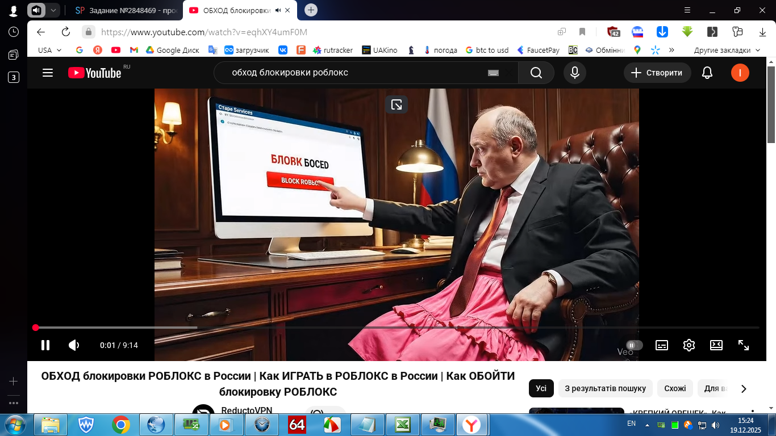
Task: Switch to the Задание №2848469 browser tab
Action: click(x=127, y=10)
